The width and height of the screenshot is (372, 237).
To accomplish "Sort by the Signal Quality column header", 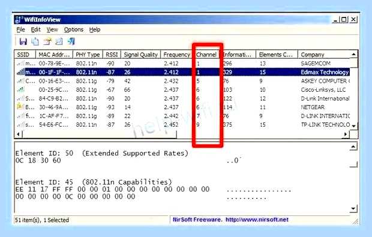I will pyautogui.click(x=140, y=55).
